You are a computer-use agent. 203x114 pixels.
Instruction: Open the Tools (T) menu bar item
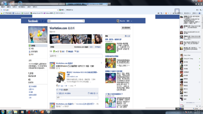coord(29,7)
